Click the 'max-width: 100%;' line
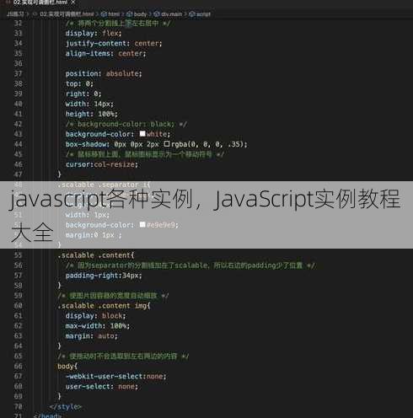 pos(98,326)
